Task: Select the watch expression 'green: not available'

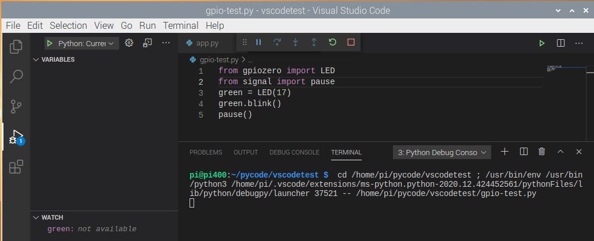Action: [92, 229]
